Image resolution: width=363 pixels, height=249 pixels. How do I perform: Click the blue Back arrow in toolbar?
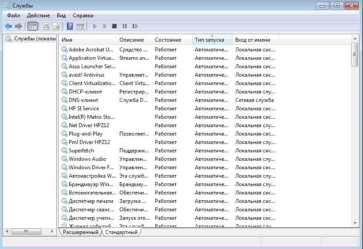pos(8,27)
